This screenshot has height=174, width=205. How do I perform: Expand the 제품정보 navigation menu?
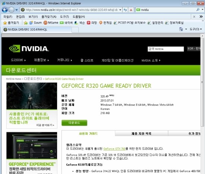pos(41,60)
